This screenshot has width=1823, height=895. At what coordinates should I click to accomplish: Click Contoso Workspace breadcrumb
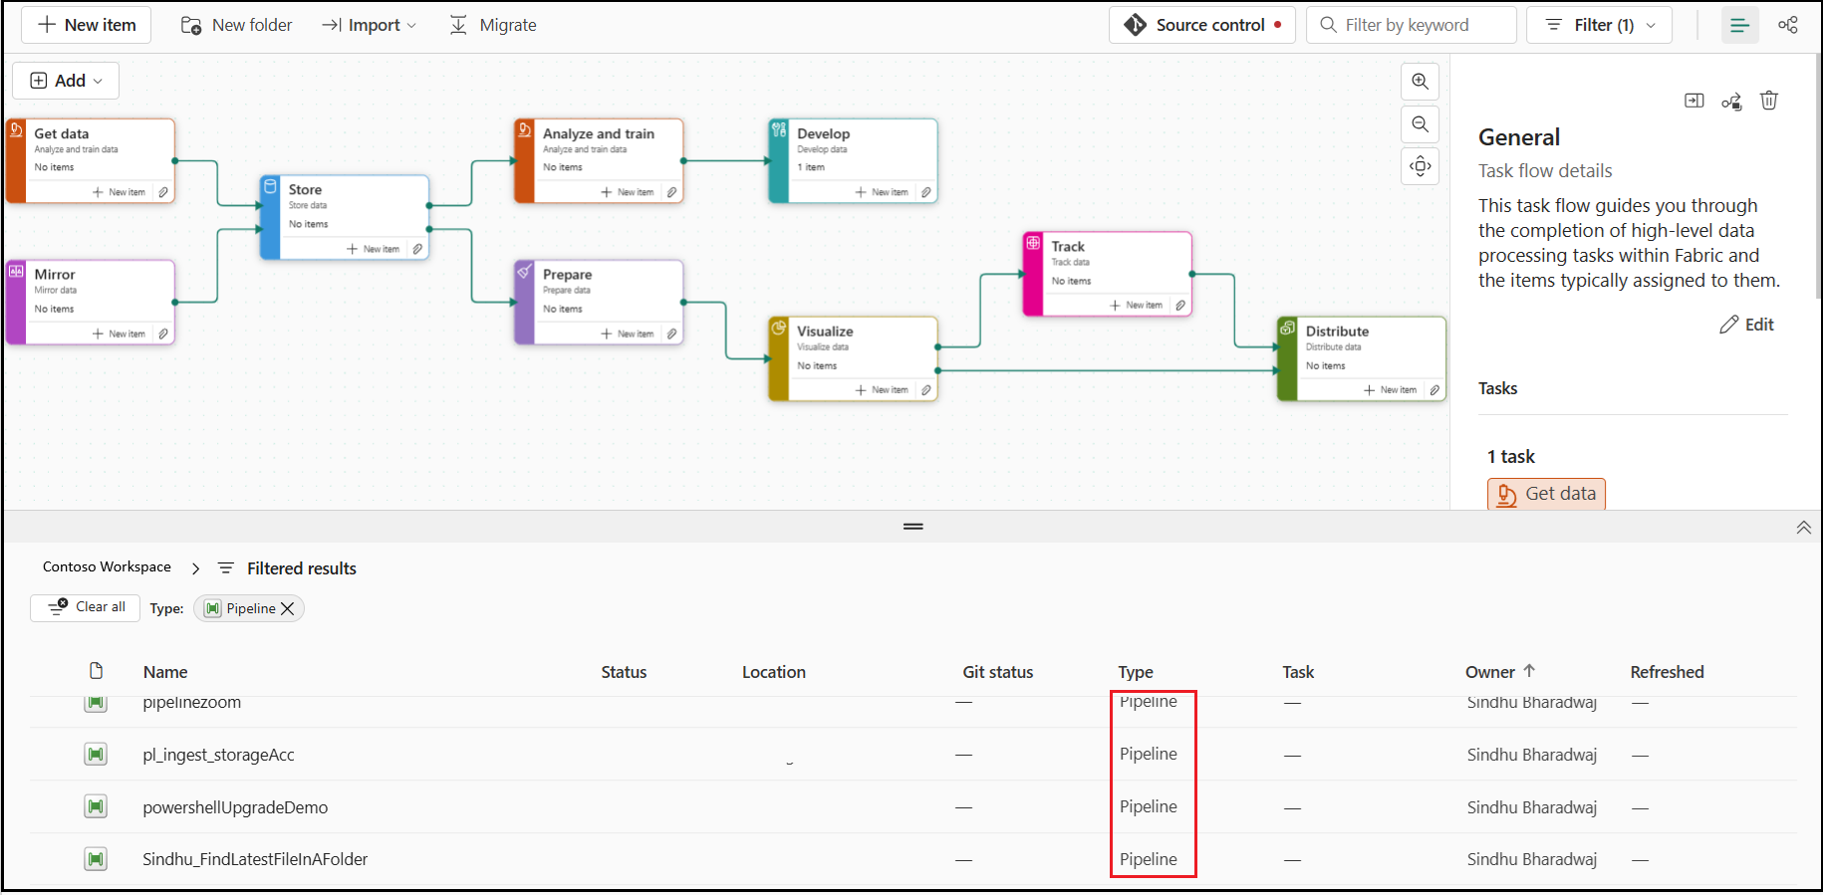(107, 566)
